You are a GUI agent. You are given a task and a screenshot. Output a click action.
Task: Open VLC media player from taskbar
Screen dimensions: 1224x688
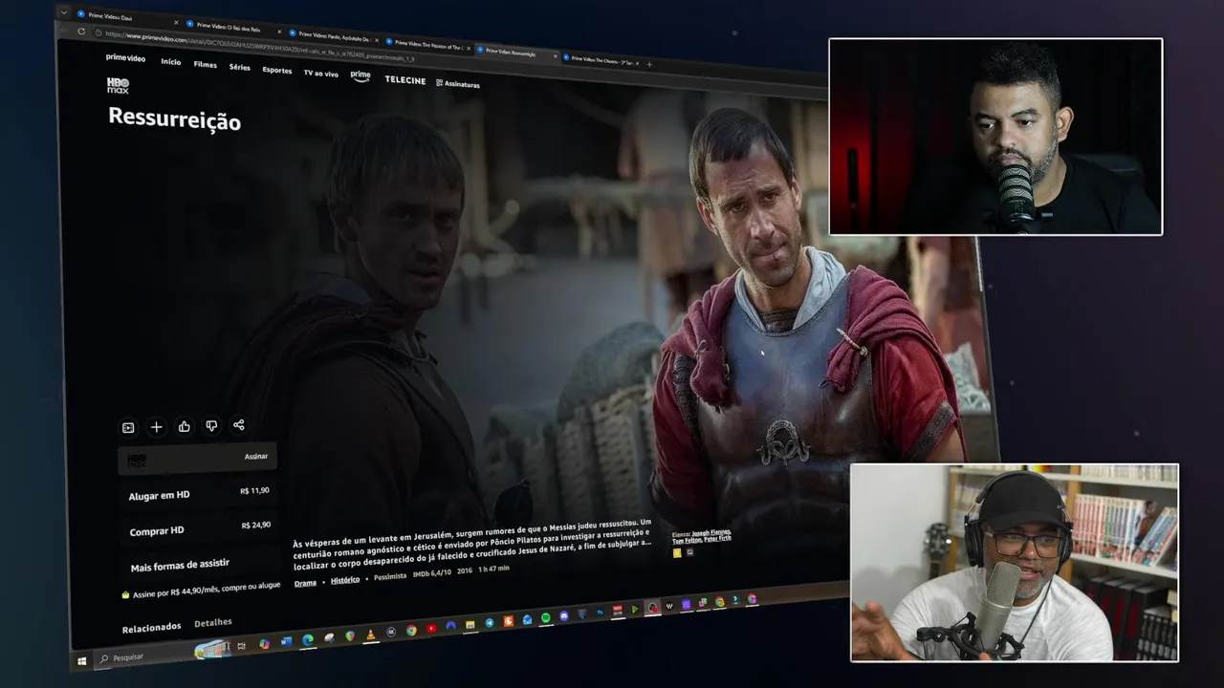(x=371, y=634)
